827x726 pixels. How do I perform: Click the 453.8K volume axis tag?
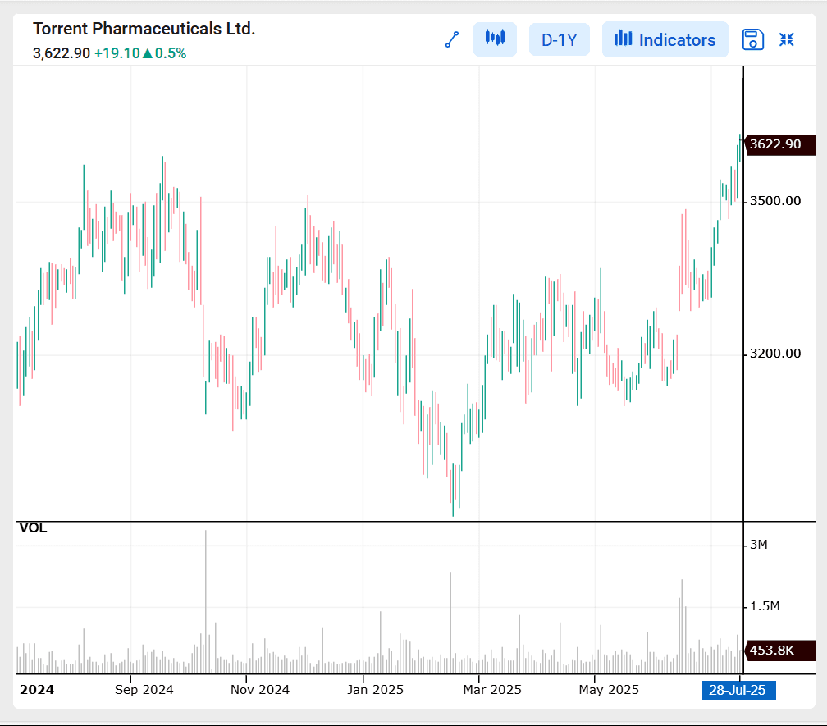tap(779, 651)
